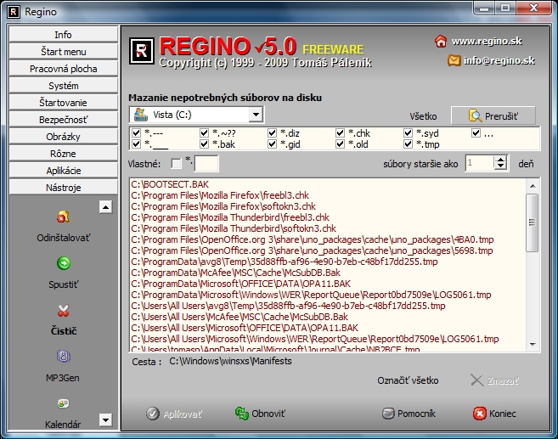Toggle the *.~?? checkbox
The image size is (558, 439).
[x=204, y=133]
